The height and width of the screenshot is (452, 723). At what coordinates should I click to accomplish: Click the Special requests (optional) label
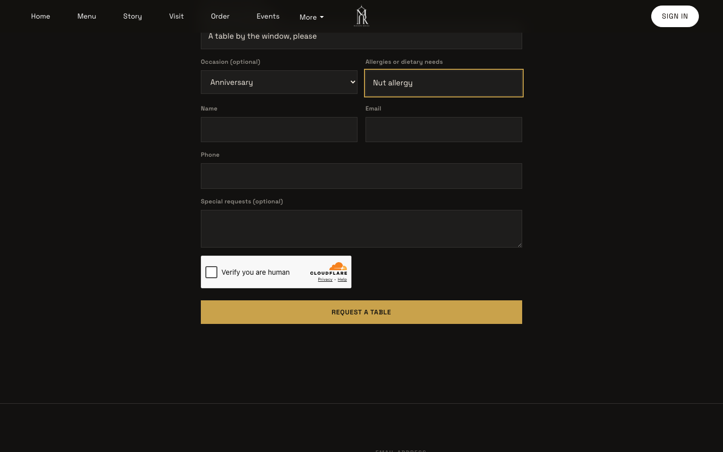242,201
